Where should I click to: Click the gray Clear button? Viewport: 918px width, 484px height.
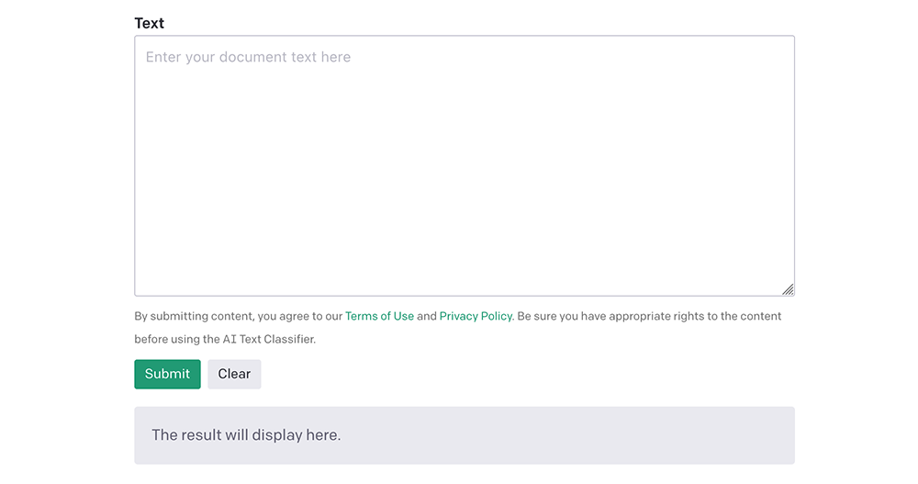[234, 374]
